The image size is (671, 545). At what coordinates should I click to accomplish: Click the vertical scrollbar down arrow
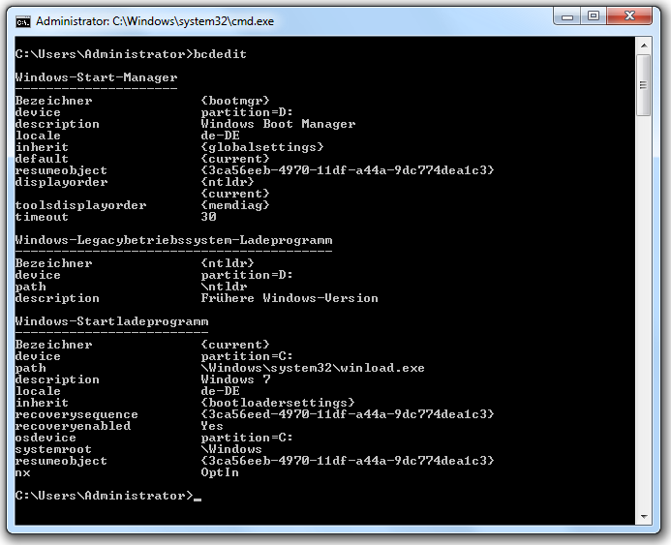[x=644, y=517]
